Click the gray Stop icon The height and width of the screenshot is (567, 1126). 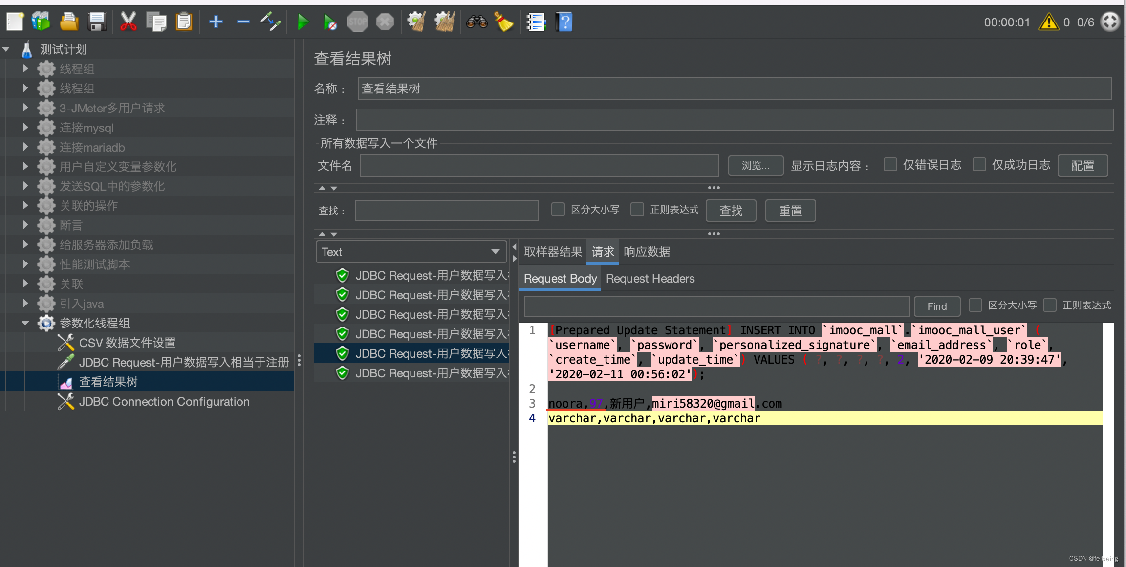tap(357, 22)
